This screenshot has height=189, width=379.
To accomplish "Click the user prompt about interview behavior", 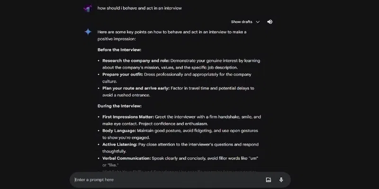I will [140, 9].
